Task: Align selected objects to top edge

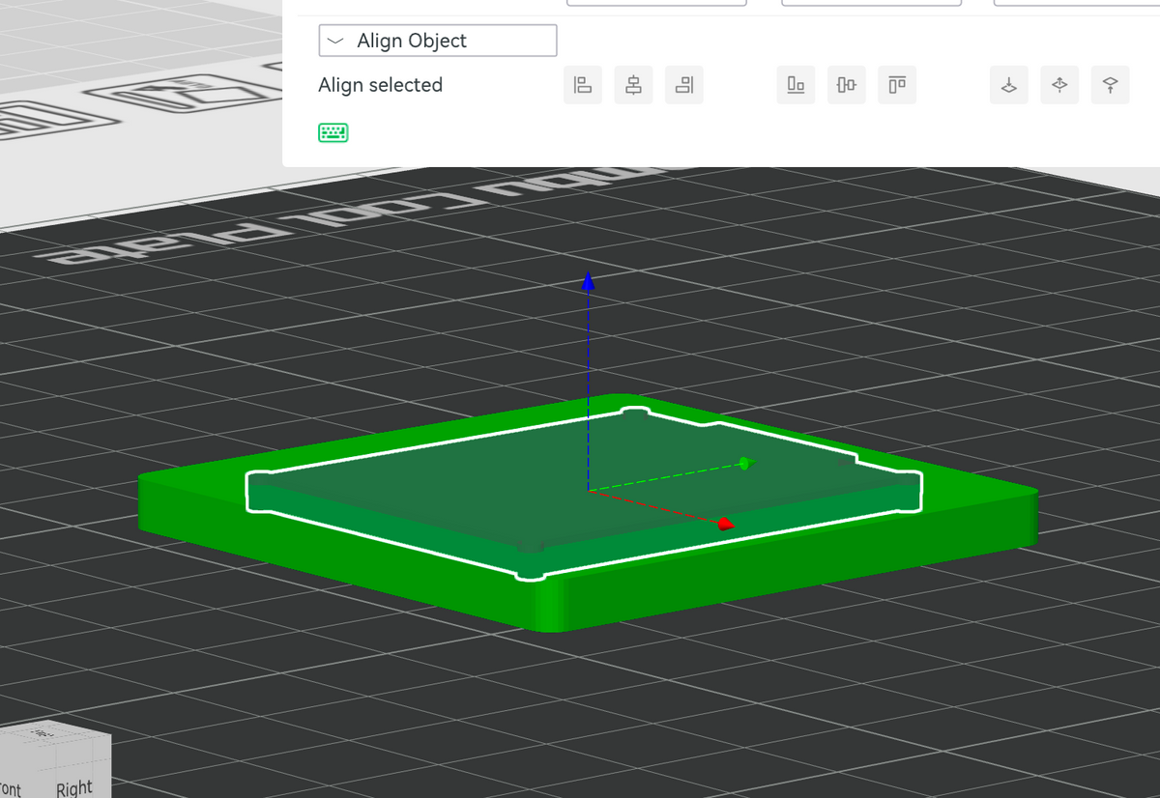Action: coord(896,85)
